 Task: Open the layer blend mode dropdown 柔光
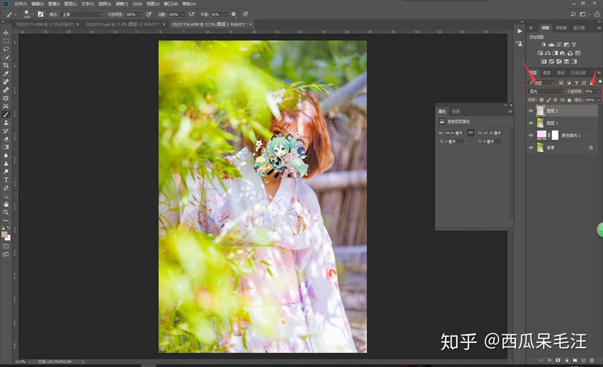click(x=545, y=91)
